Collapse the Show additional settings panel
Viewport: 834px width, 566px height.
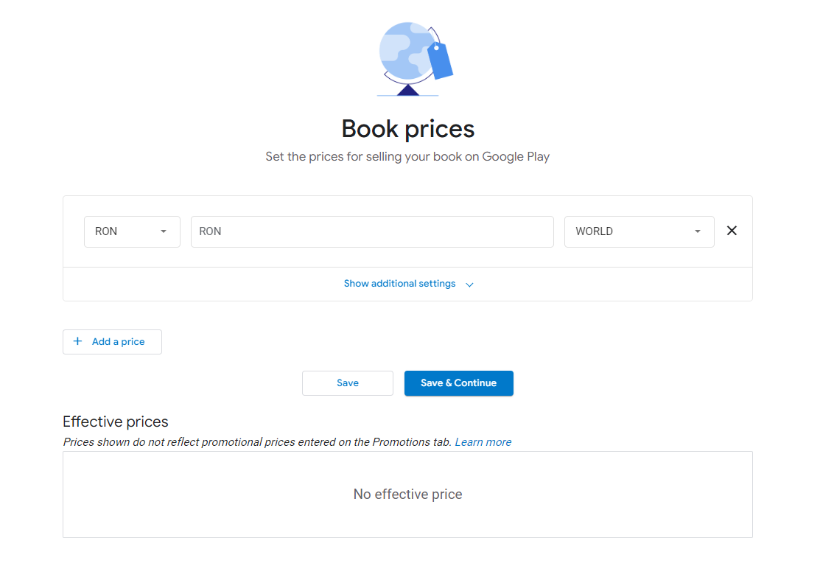click(x=408, y=283)
